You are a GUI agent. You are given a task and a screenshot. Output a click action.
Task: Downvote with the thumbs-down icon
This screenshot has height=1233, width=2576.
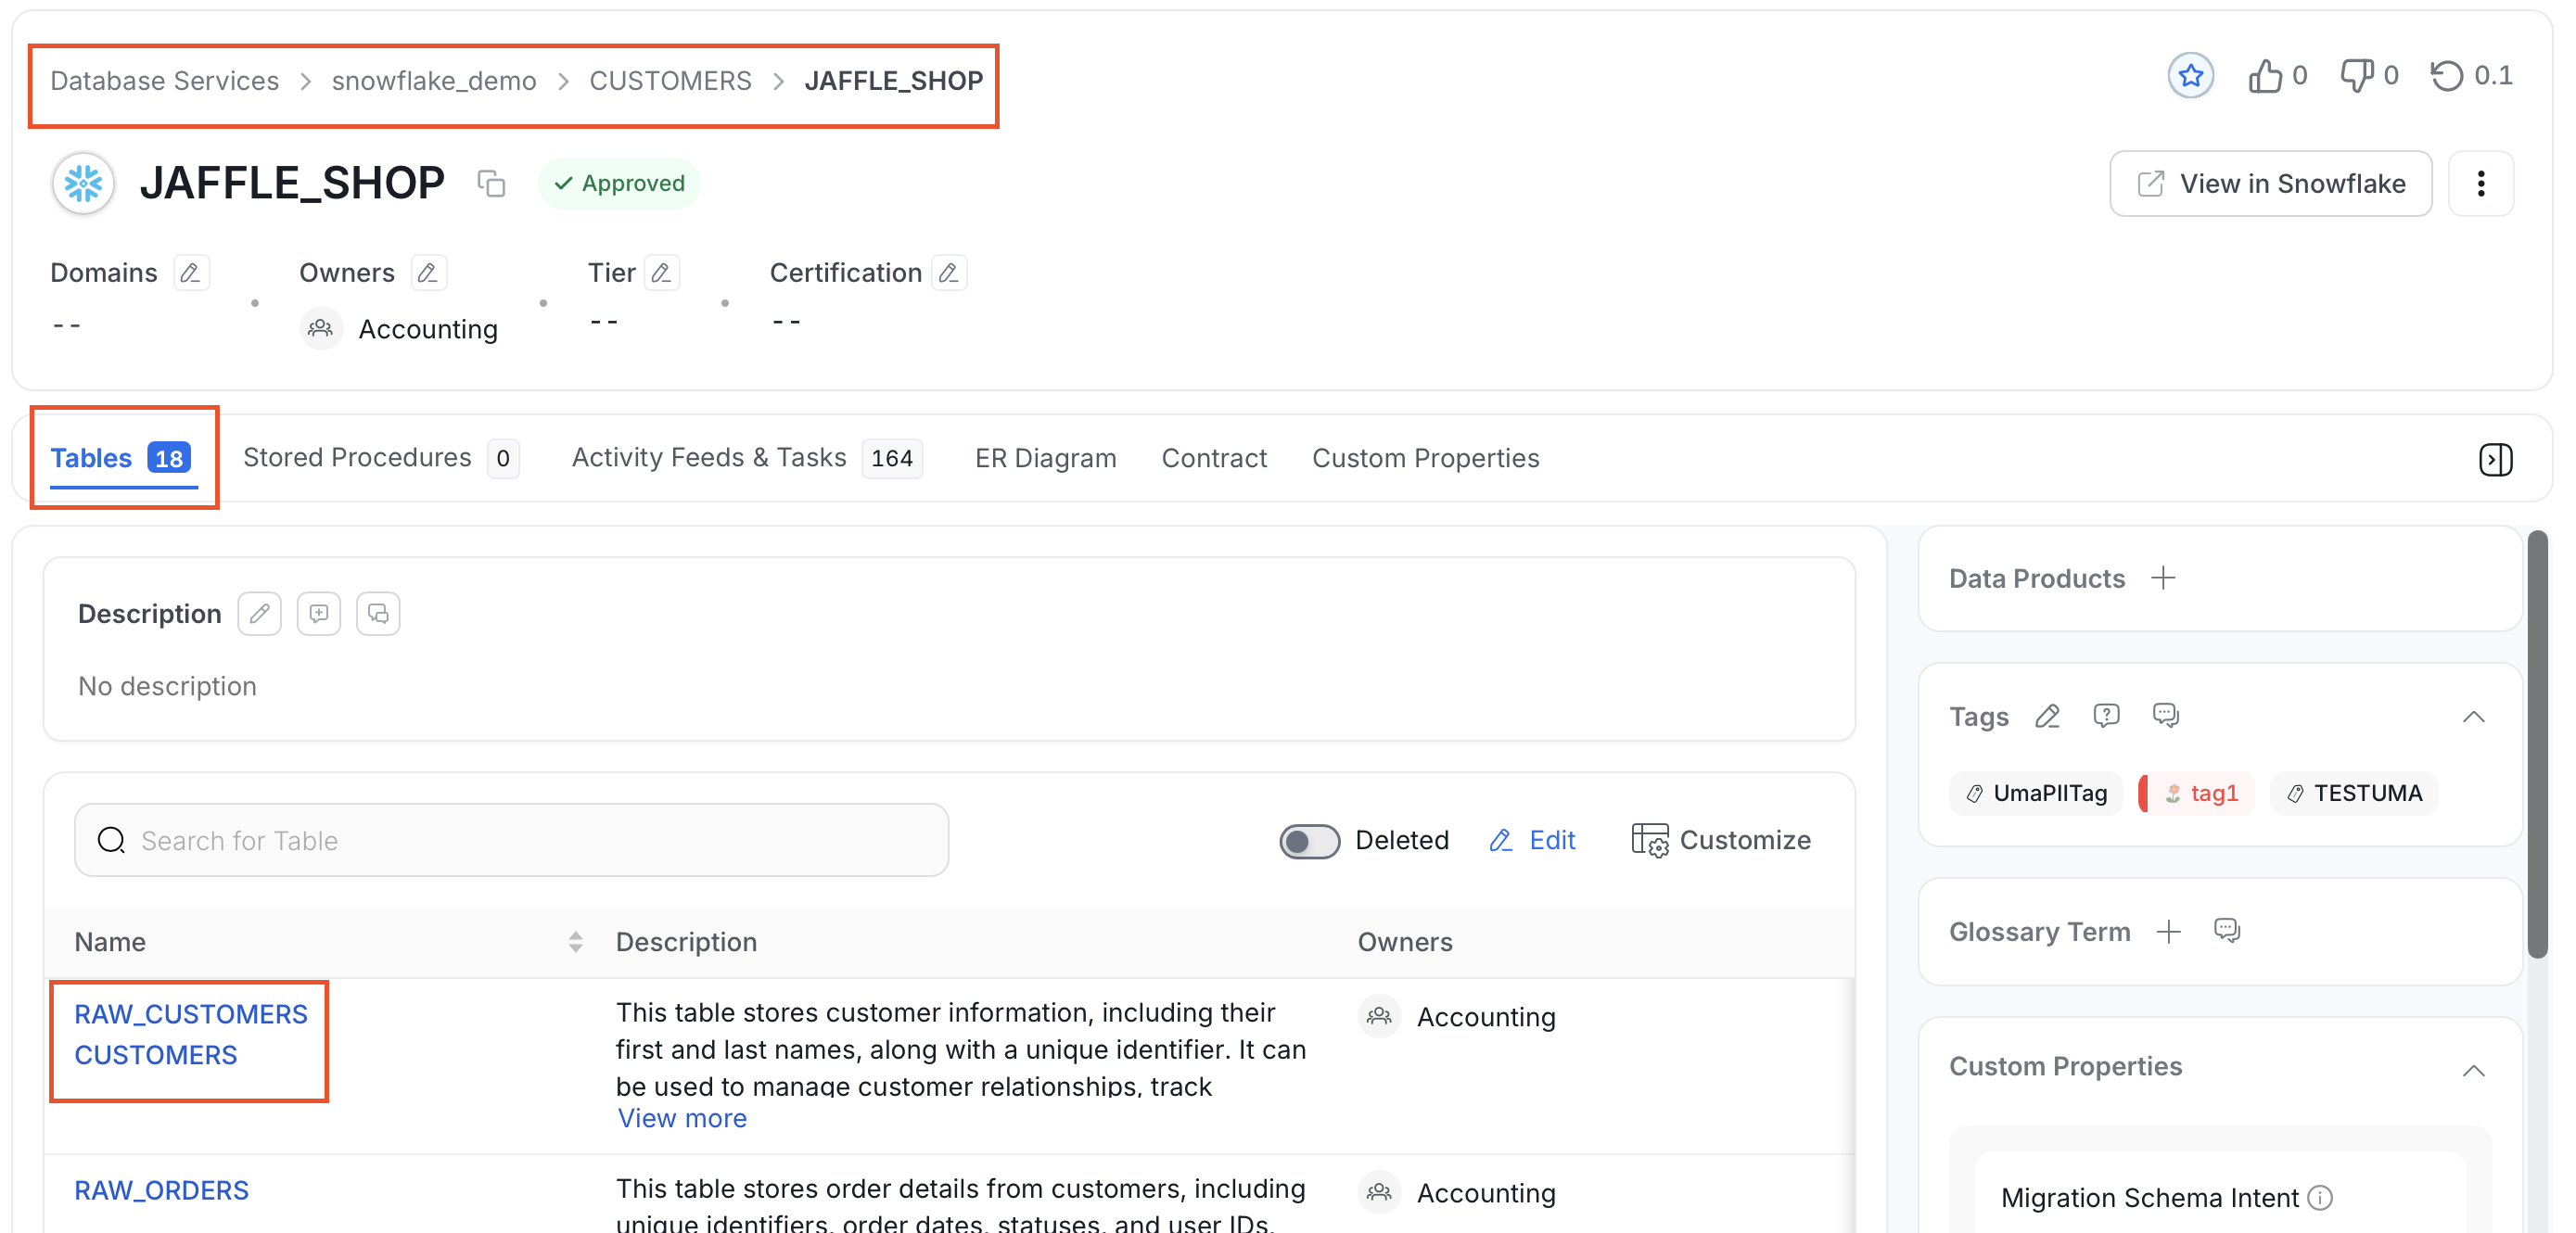(x=2357, y=76)
